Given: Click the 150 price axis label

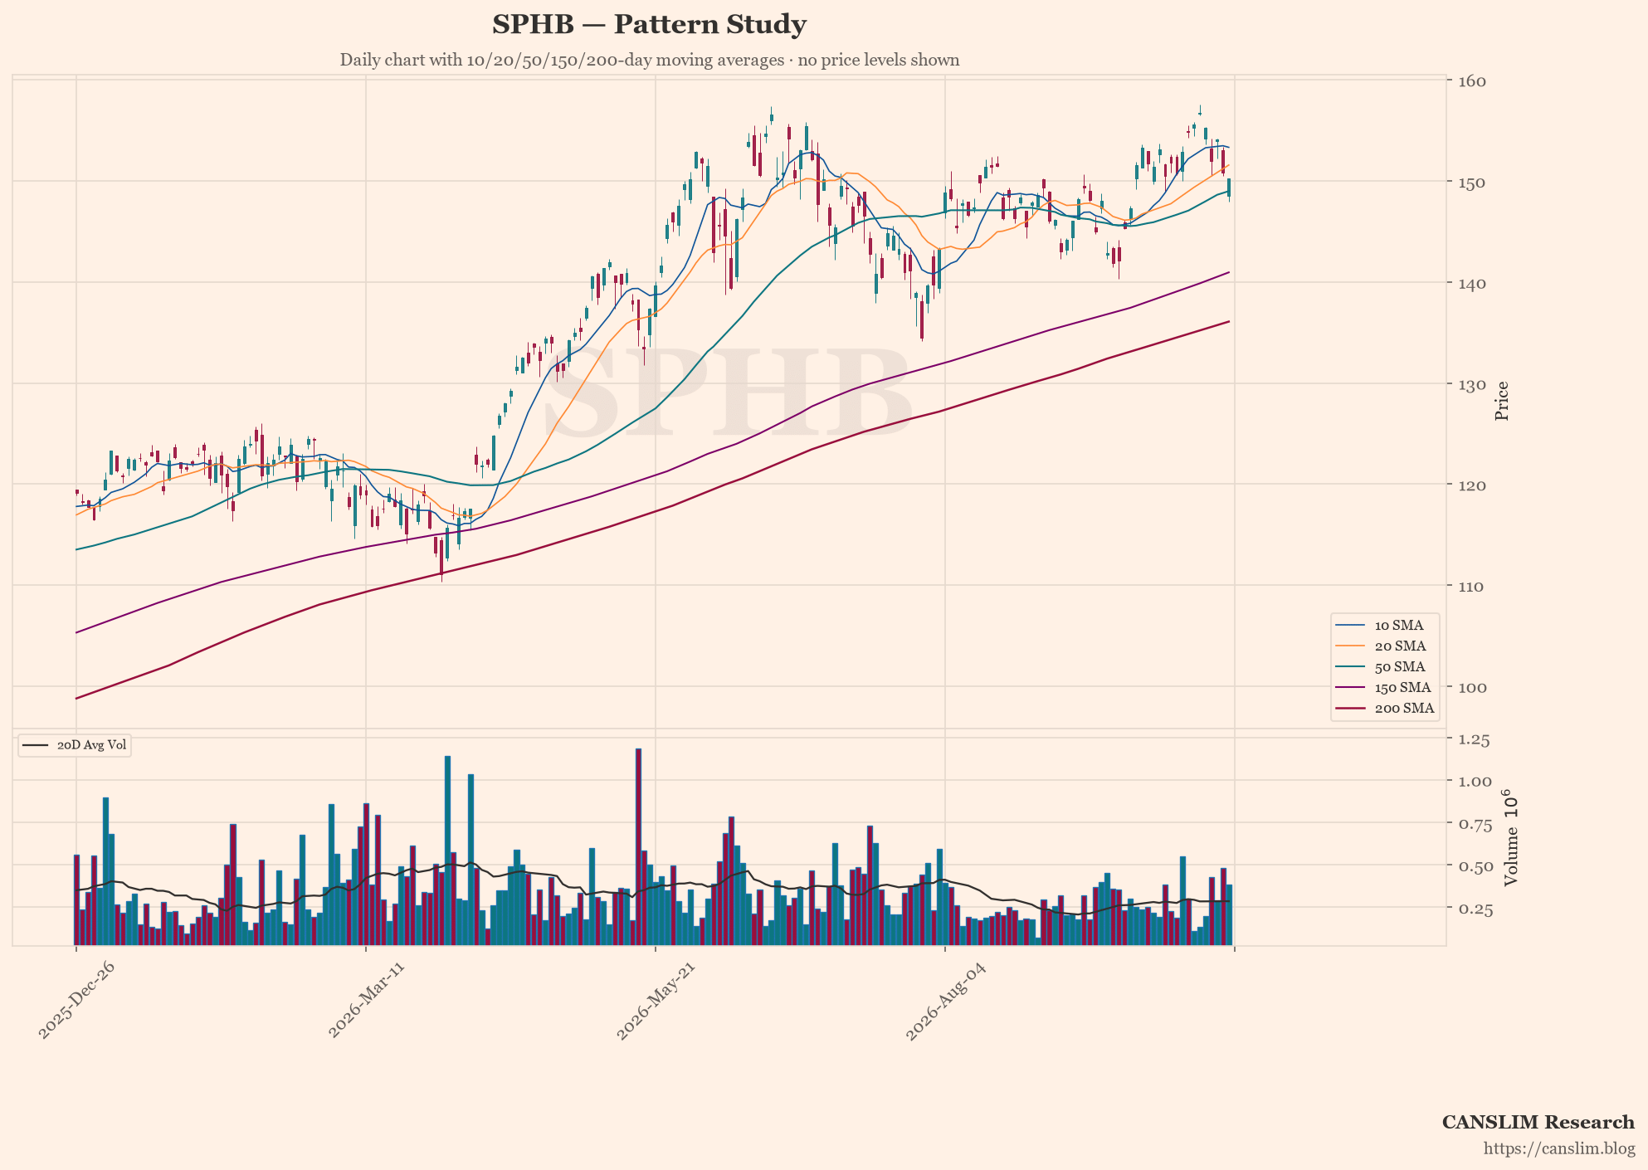Looking at the screenshot, I should [x=1472, y=183].
